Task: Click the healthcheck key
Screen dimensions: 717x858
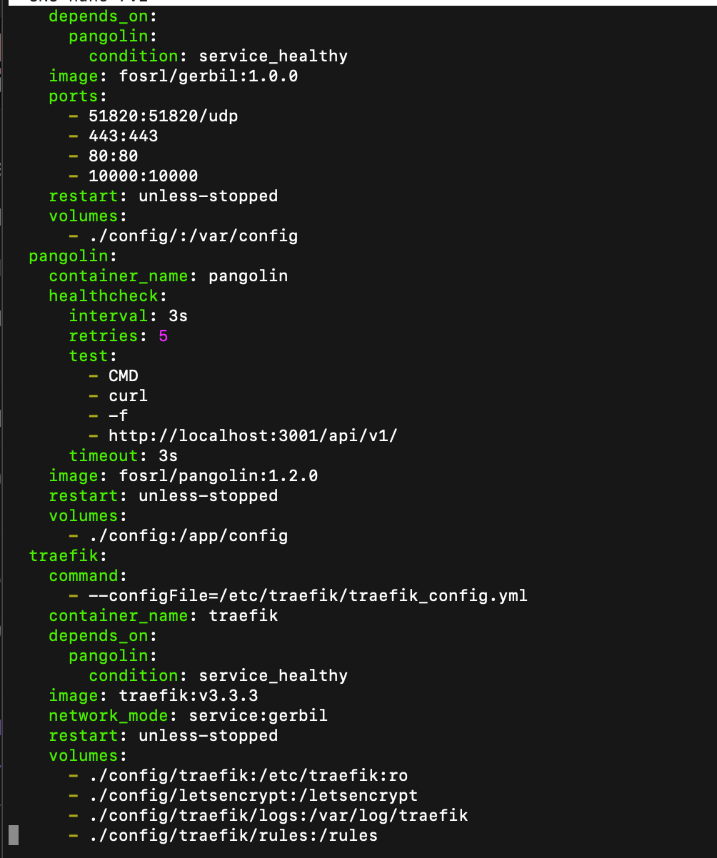Action: tap(109, 296)
